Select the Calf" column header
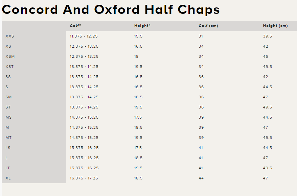This screenshot has height=196, width=297. coord(75,26)
